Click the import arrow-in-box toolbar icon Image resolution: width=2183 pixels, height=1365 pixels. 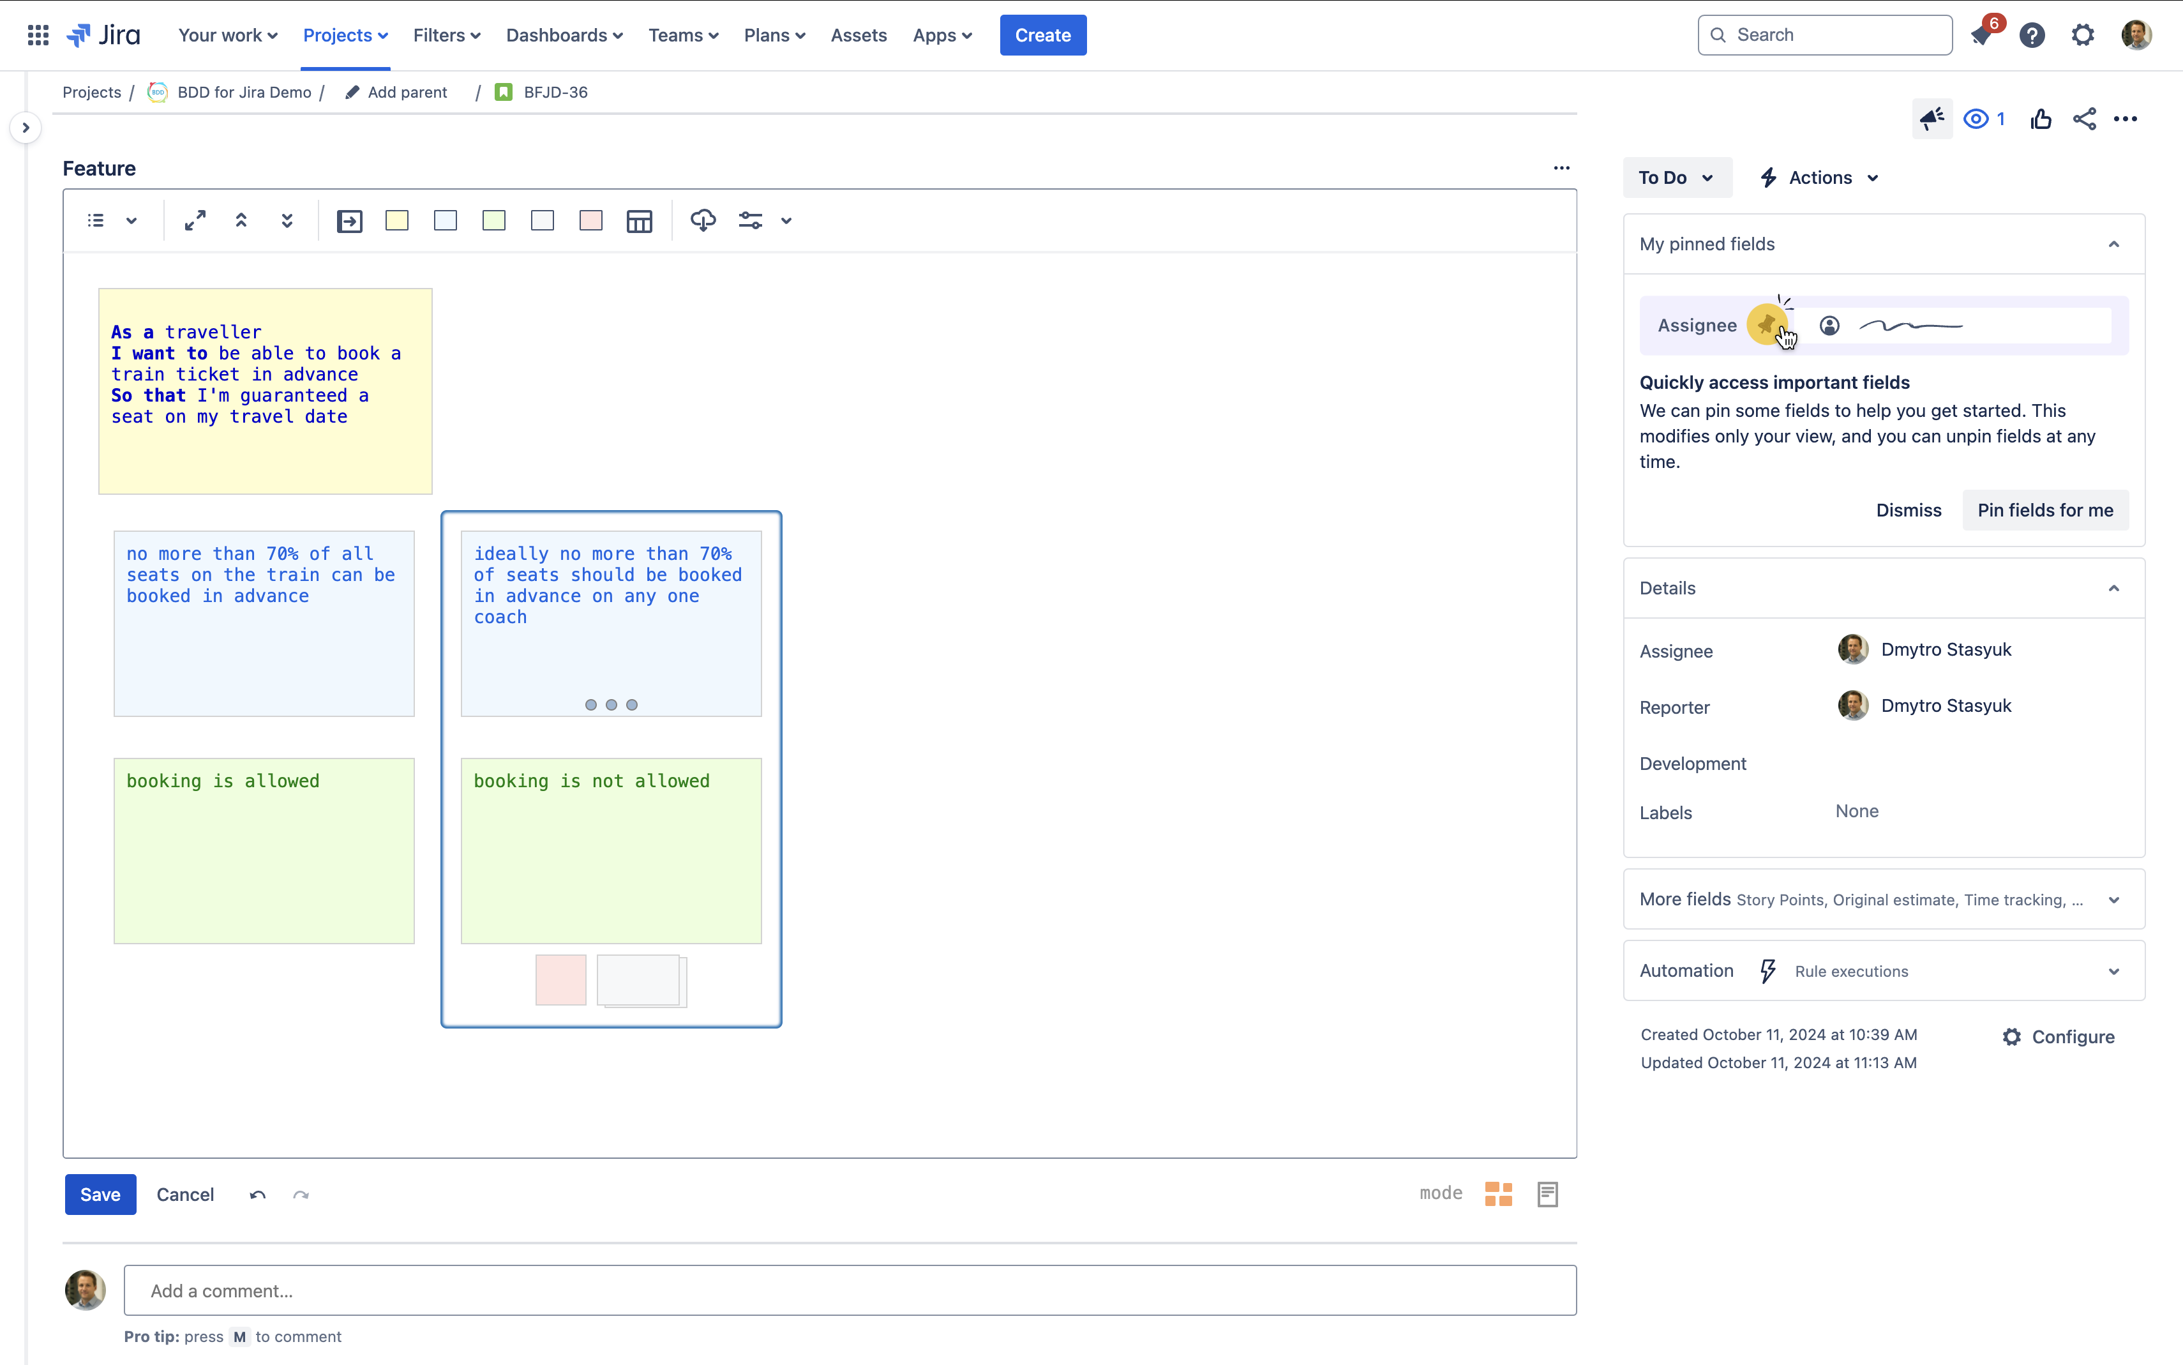349,221
